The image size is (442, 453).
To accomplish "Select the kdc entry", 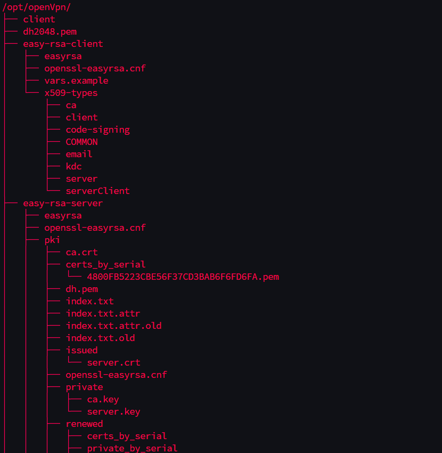I will [x=73, y=166].
